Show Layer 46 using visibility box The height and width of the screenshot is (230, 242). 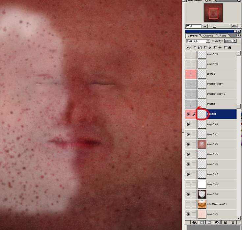(x=188, y=54)
